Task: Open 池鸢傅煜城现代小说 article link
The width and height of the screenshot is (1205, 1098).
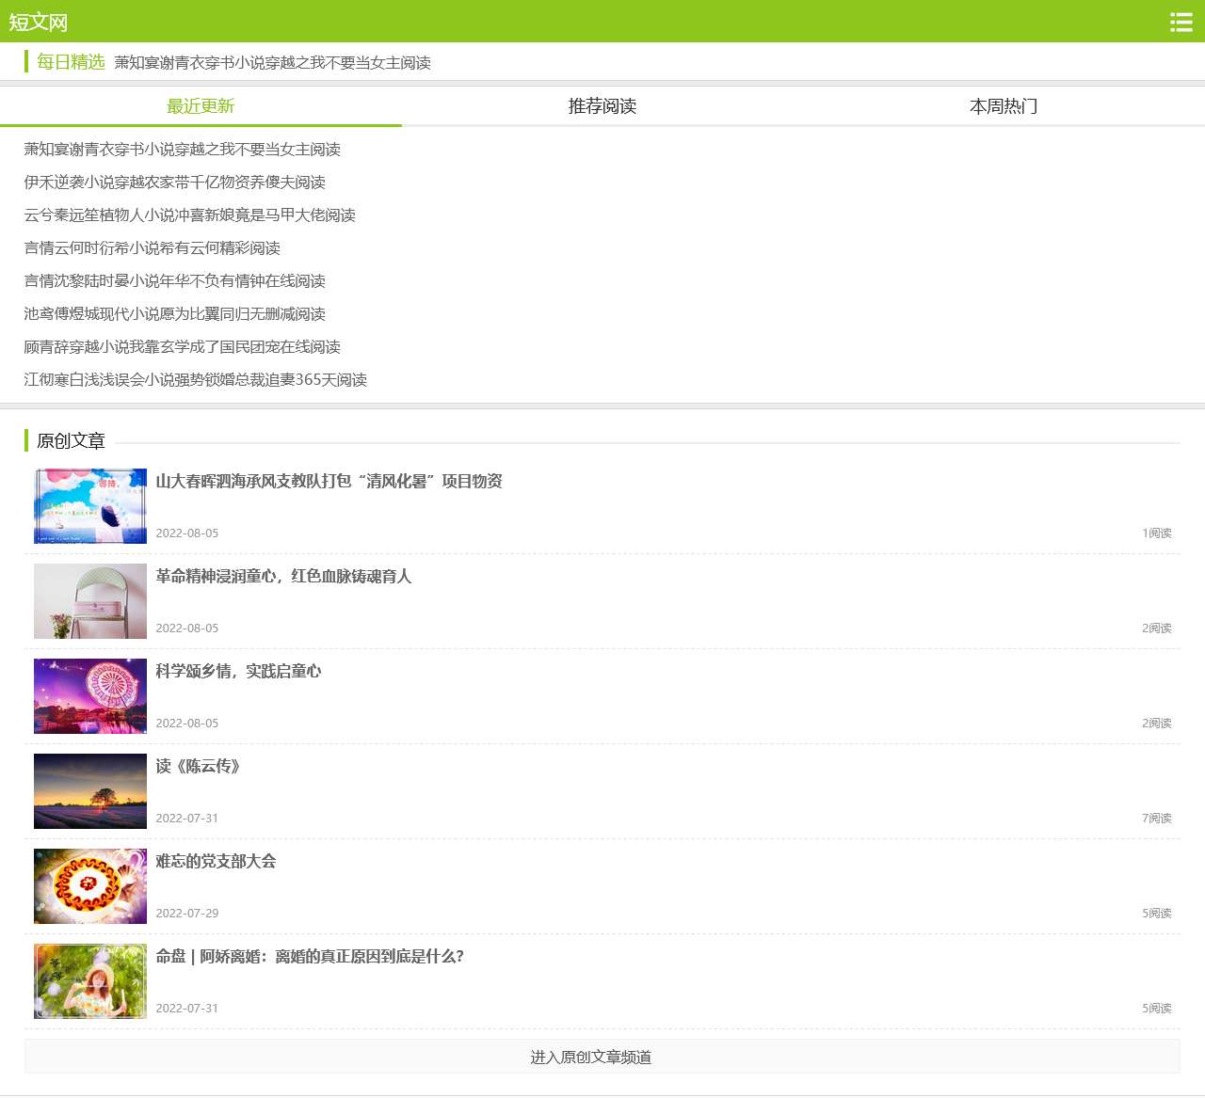Action: (x=175, y=314)
